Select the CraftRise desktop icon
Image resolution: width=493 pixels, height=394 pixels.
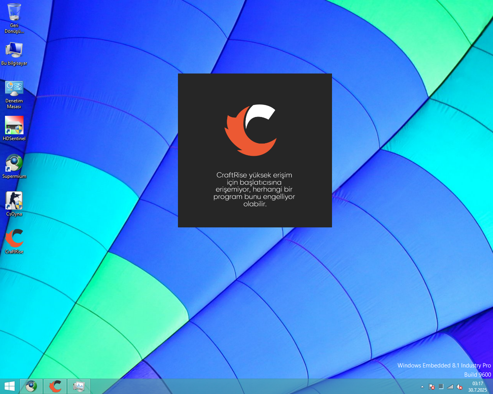point(14,242)
